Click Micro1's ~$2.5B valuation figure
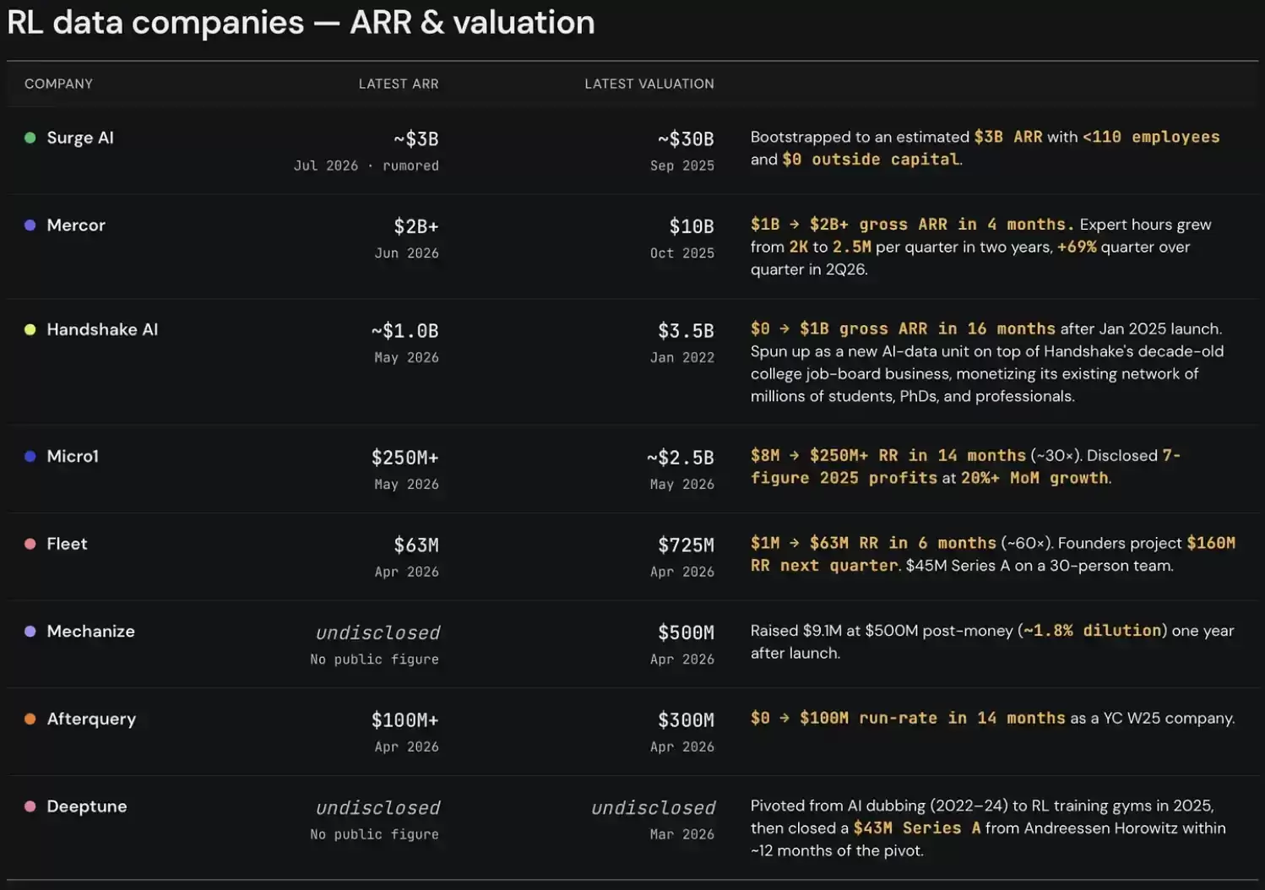This screenshot has height=890, width=1265. click(681, 458)
